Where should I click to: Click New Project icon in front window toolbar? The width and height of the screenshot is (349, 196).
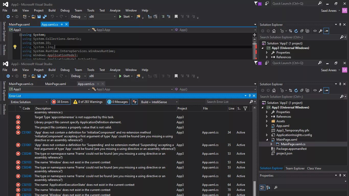coord(25,76)
